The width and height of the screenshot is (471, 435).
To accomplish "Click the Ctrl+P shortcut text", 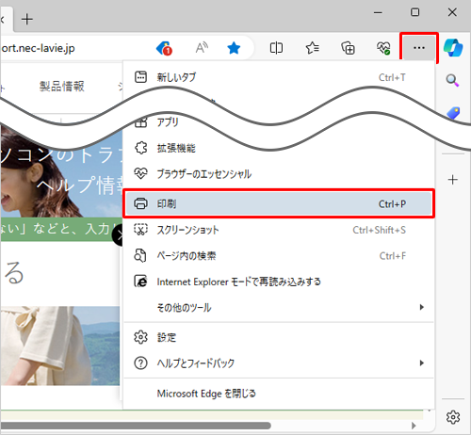I will click(x=392, y=204).
